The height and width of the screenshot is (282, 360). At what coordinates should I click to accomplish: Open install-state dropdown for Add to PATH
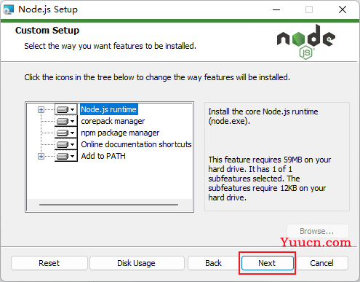66,156
